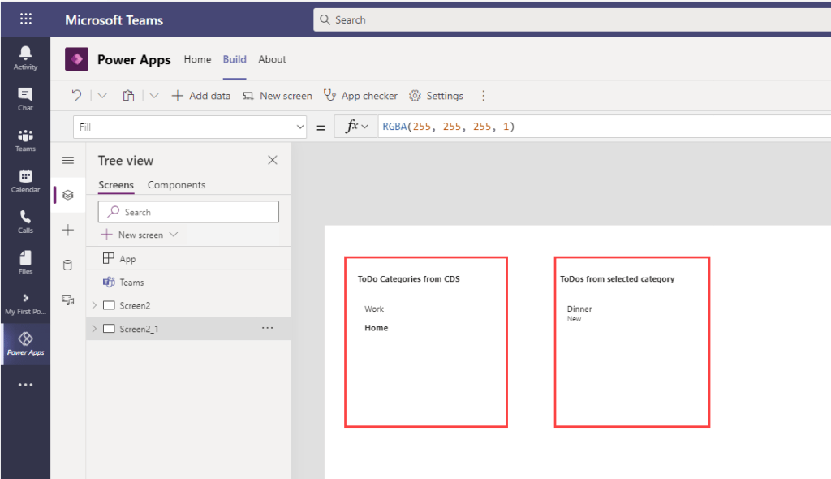This screenshot has height=479, width=831.
Task: Open the Insert plus icon pane
Action: coord(68,231)
